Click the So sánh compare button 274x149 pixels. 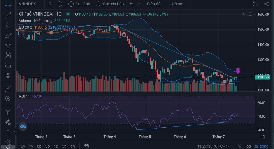click(x=80, y=4)
